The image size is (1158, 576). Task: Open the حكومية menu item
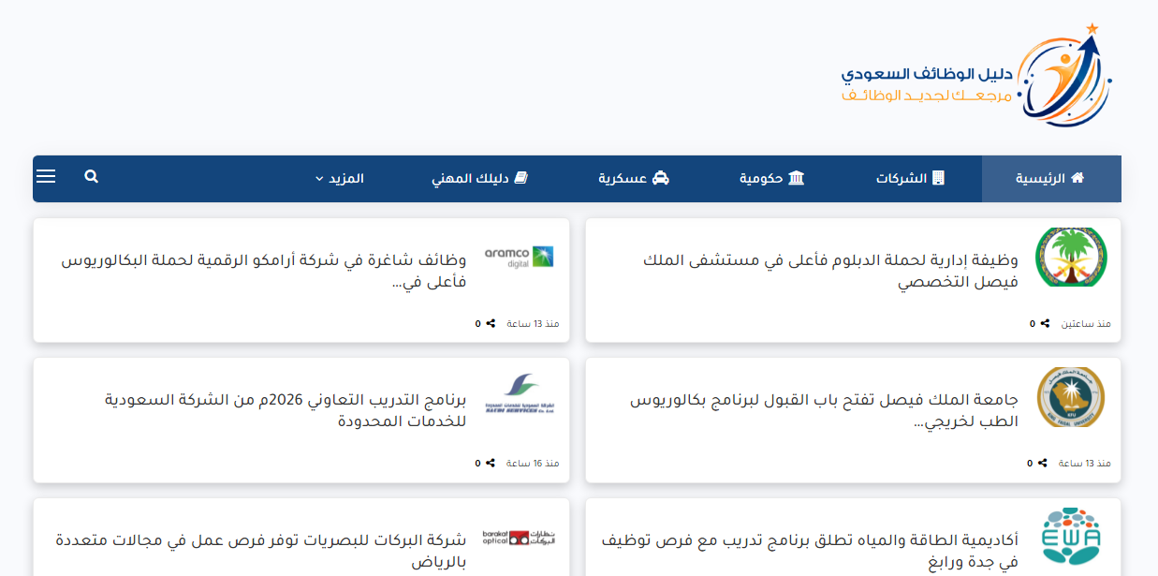(772, 178)
